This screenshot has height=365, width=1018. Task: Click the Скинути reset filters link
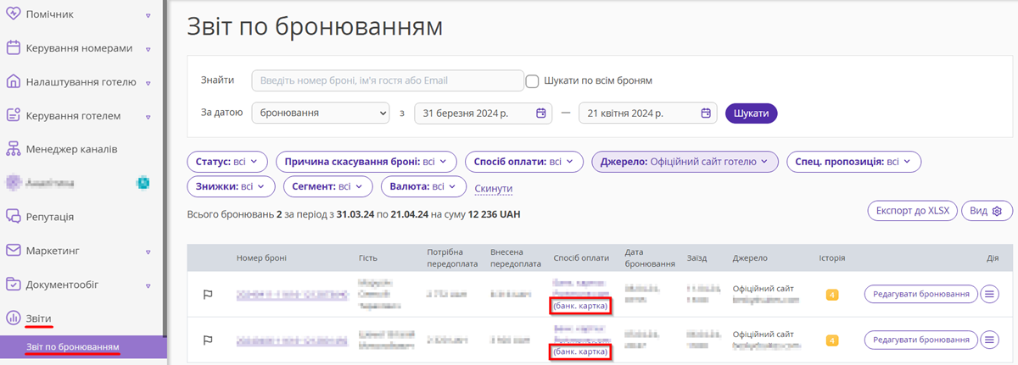pyautogui.click(x=494, y=188)
